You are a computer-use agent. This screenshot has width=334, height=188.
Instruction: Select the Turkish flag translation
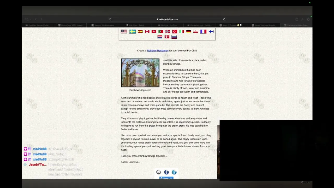click(x=175, y=32)
